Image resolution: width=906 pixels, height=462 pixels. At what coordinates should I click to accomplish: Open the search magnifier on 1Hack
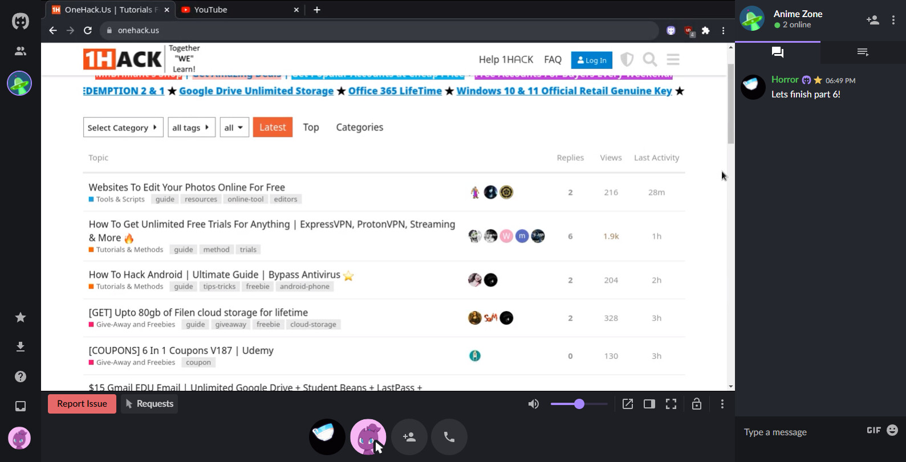650,59
